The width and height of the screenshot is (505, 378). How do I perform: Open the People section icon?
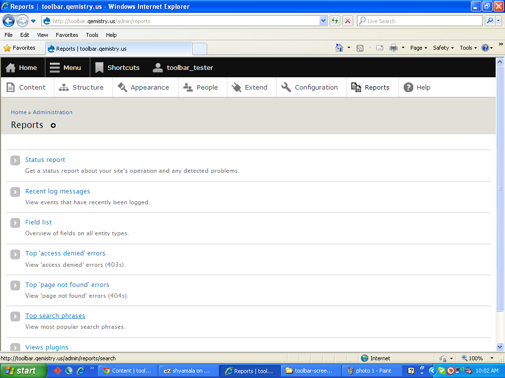pos(187,87)
